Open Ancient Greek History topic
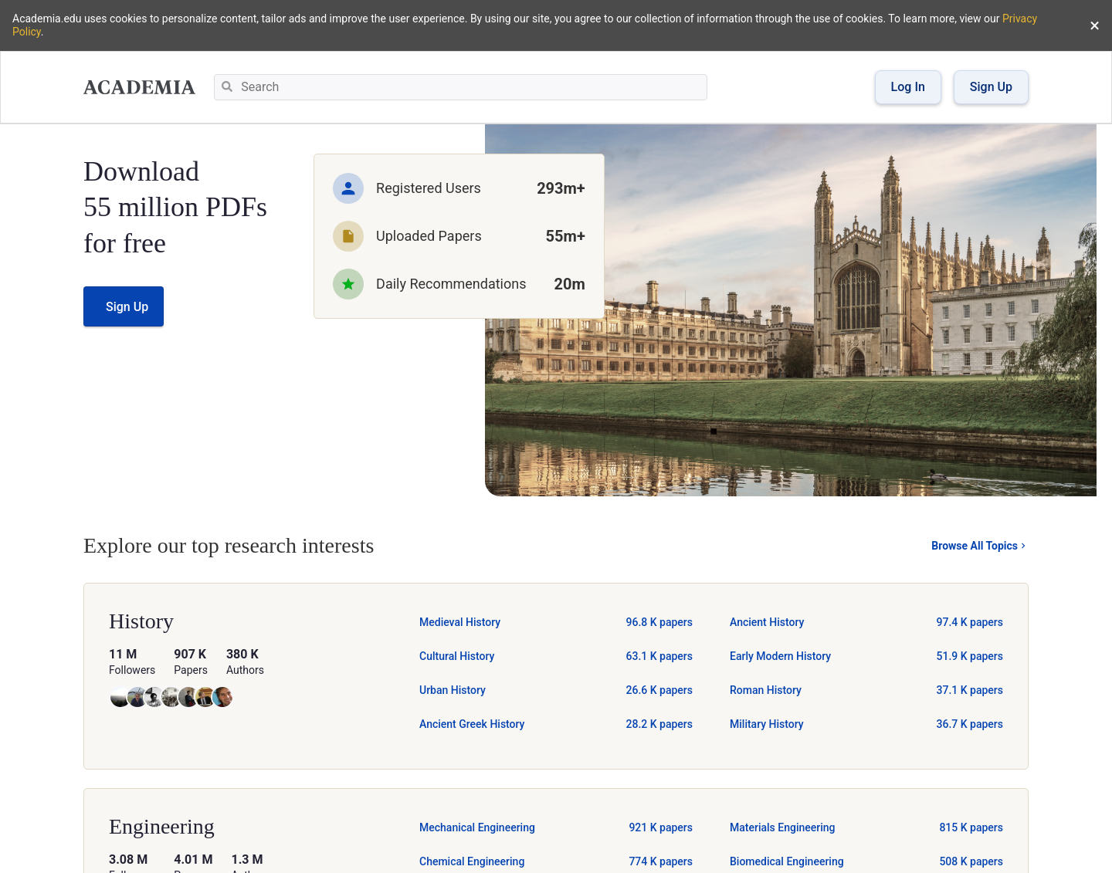 tap(472, 724)
